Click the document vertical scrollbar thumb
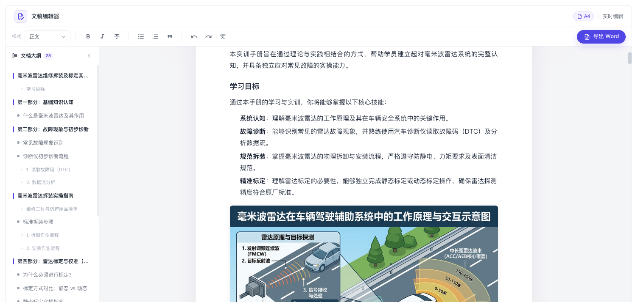The height and width of the screenshot is (302, 635). pyautogui.click(x=630, y=58)
